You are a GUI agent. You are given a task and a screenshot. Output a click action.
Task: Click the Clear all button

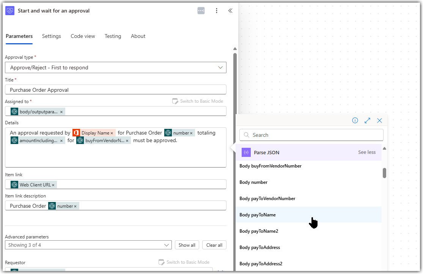coord(214,245)
